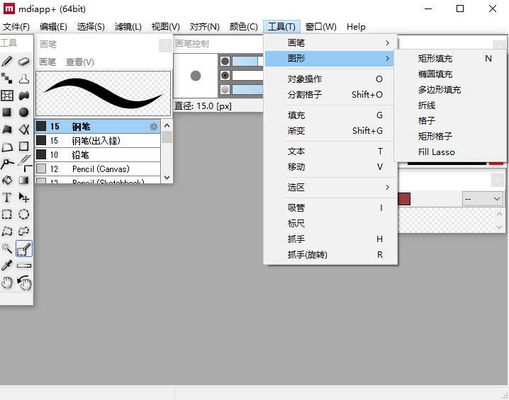Choose 椭圆填充 from shape submenu
The width and height of the screenshot is (509, 400).
[451, 74]
